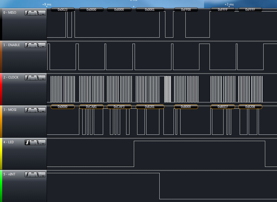Select the '0 - MISO' channel label
The image size is (277, 202).
pyautogui.click(x=10, y=13)
